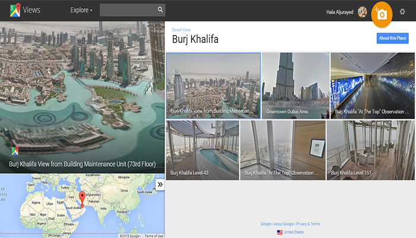The image size is (416, 238).
Task: Click the Google Maps Views logo
Action: click(24, 10)
